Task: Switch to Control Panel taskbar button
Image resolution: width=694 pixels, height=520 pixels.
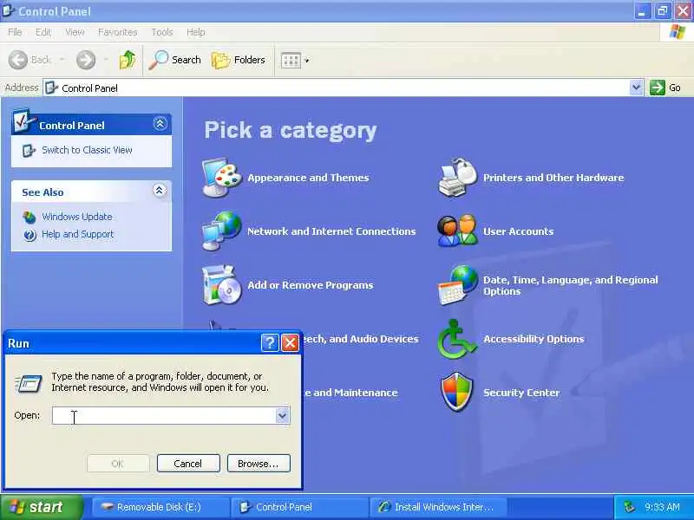Action: pos(300,507)
